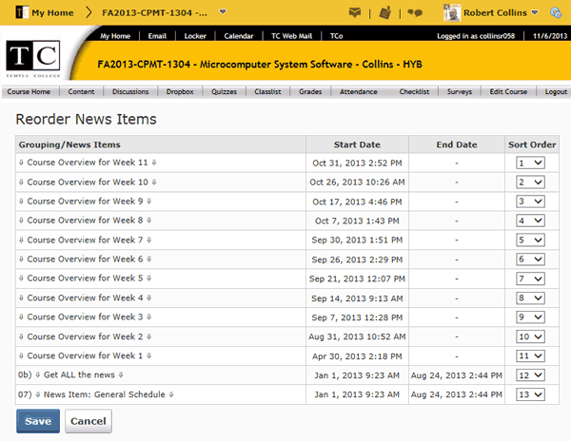571x441 pixels.
Task: Open the Email link
Action: point(157,36)
